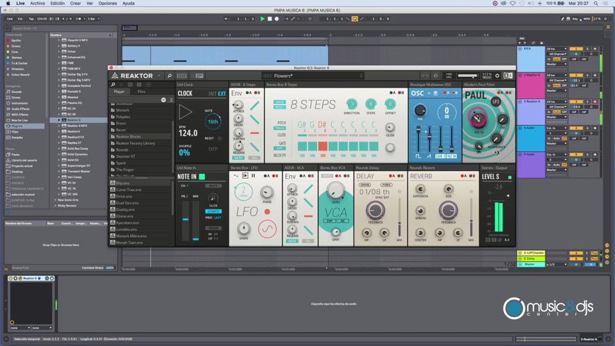Click the LFO Phase knob

coord(267,193)
